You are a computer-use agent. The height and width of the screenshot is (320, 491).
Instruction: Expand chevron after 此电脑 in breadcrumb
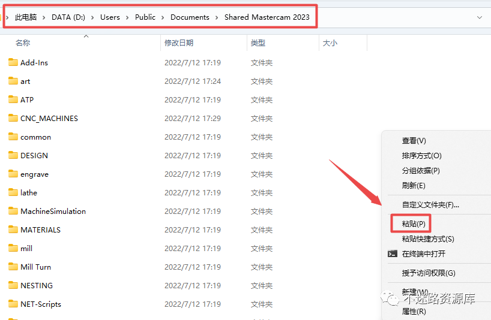coord(44,17)
